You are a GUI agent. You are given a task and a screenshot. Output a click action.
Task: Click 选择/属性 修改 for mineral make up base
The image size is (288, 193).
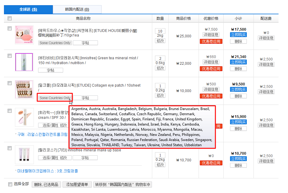coord(55,158)
